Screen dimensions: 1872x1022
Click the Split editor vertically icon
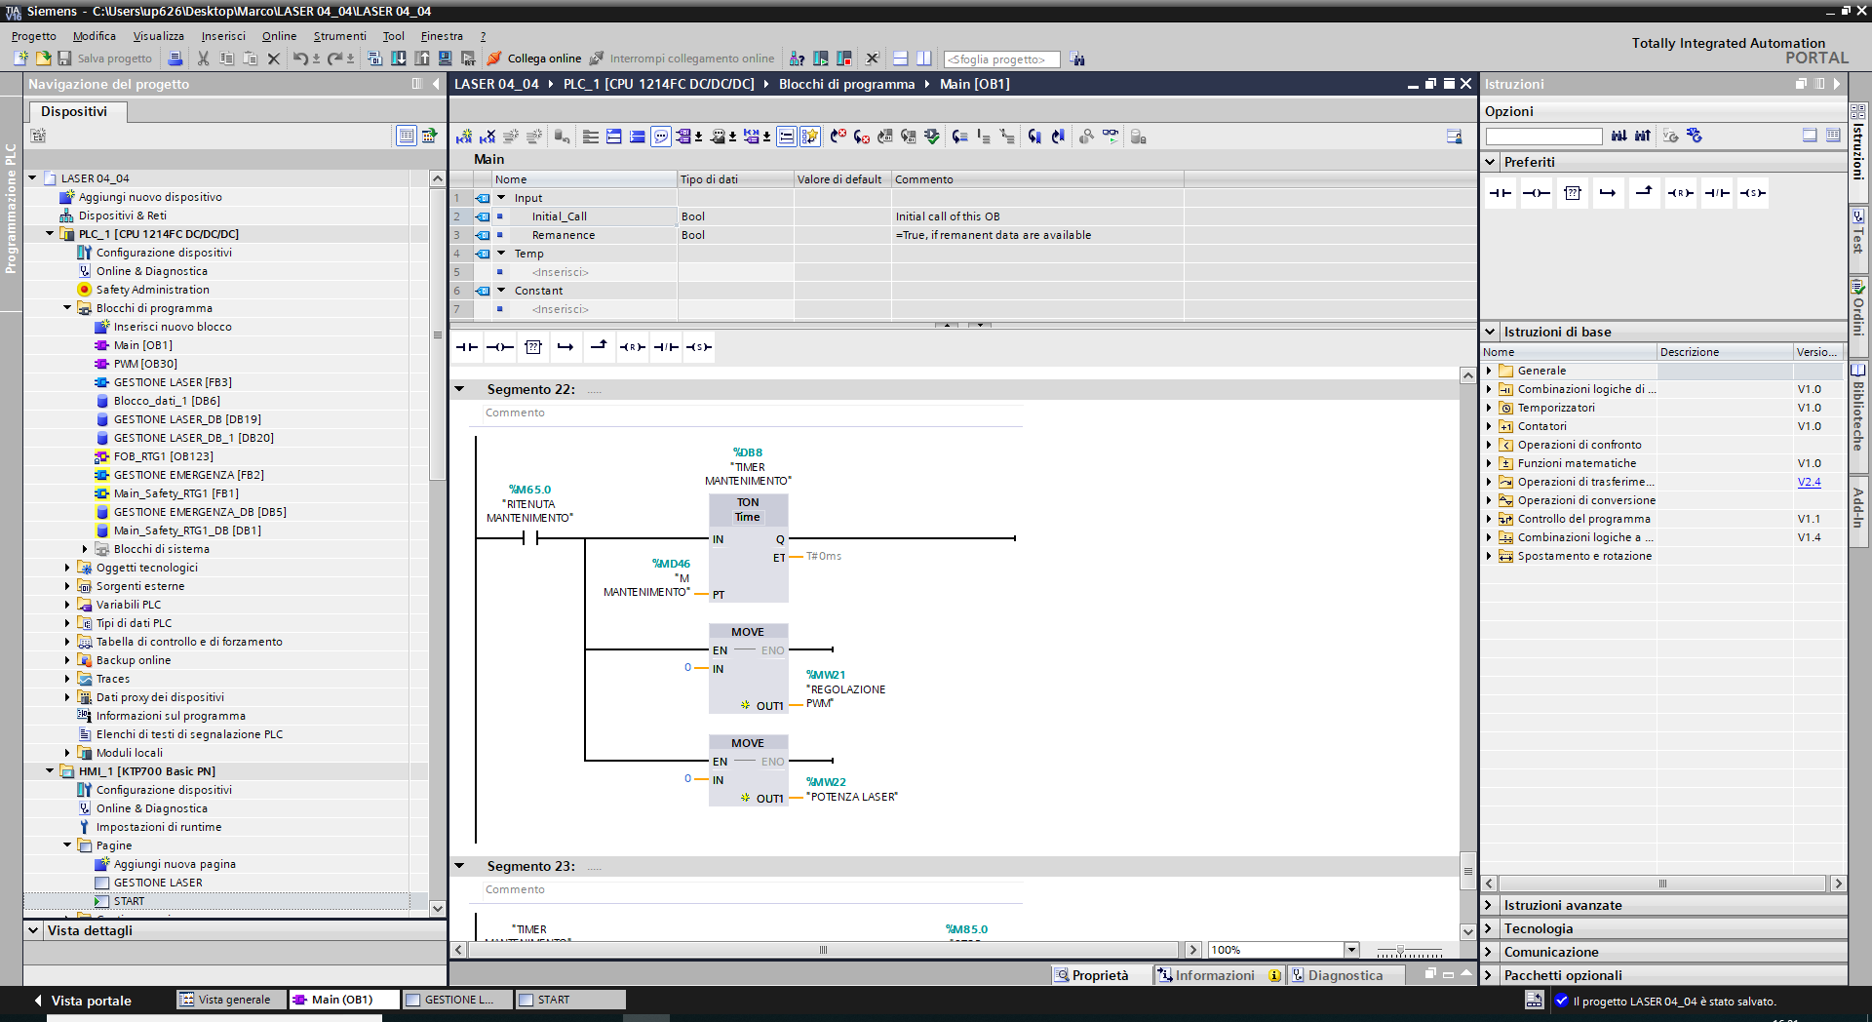click(923, 59)
